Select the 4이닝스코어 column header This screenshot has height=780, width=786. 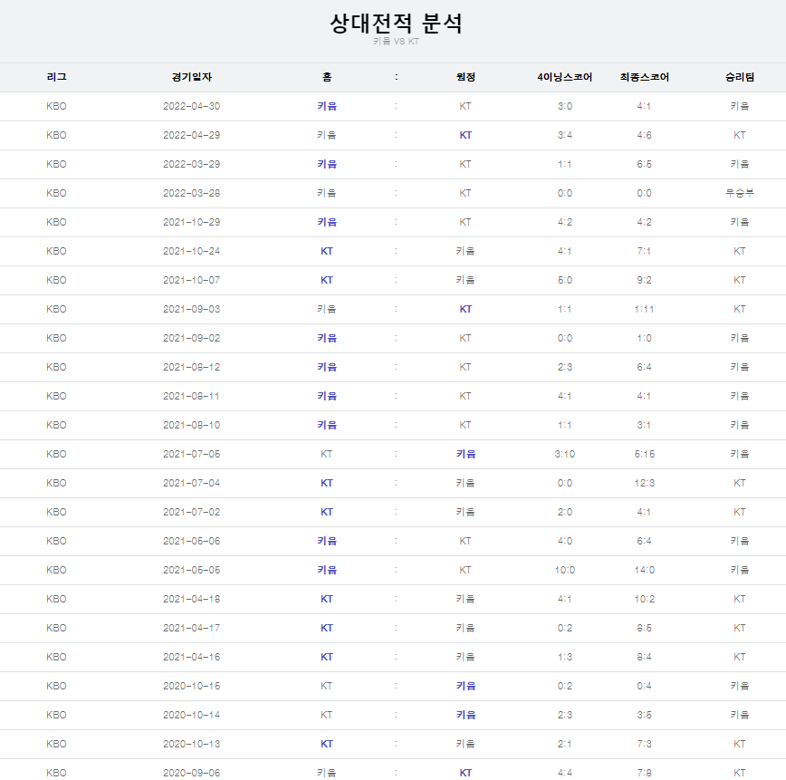(x=565, y=77)
